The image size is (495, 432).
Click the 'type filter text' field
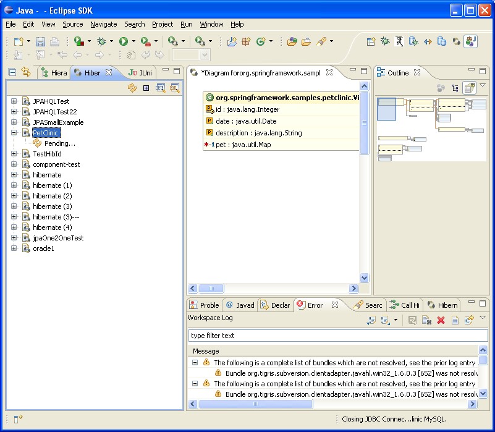point(337,336)
